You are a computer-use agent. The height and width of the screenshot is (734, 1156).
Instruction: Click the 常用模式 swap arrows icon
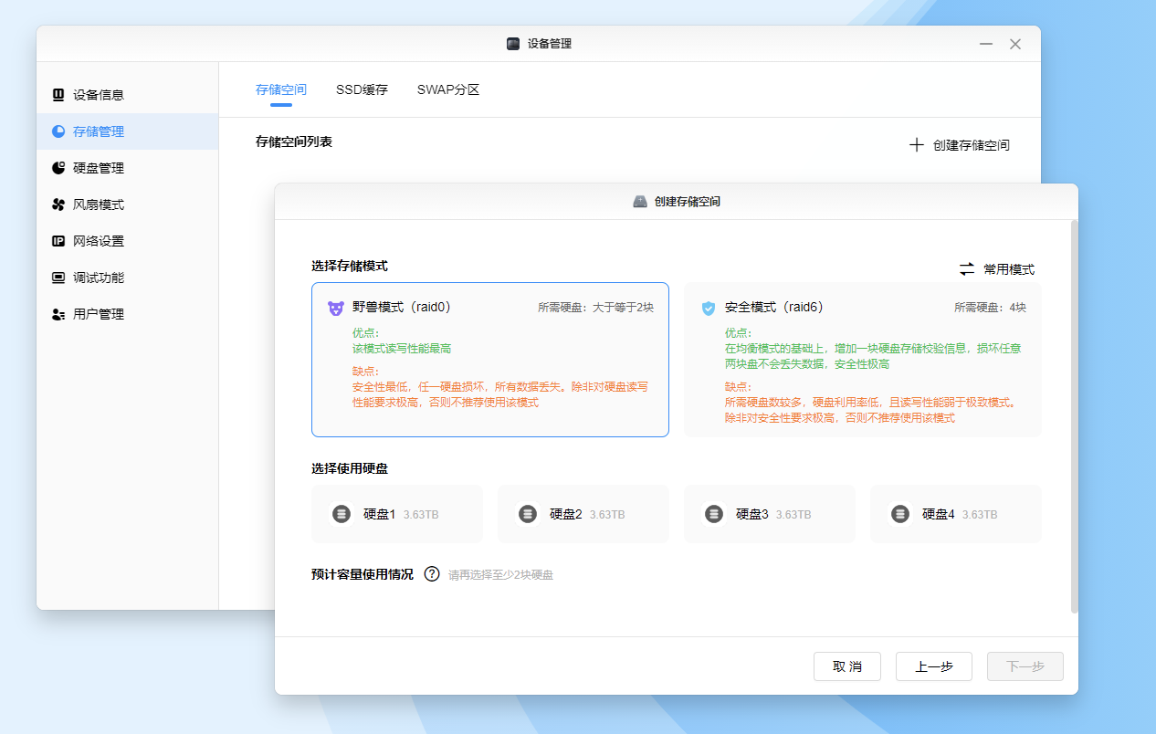(967, 269)
